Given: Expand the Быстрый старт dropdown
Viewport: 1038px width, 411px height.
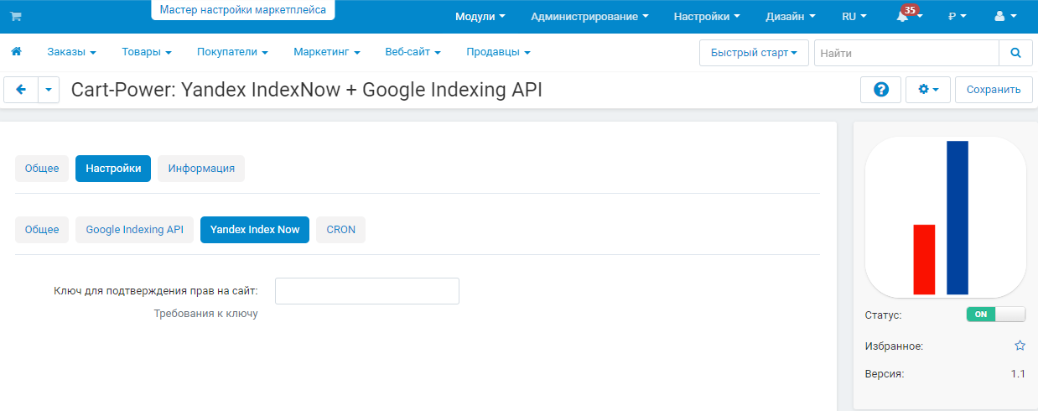Looking at the screenshot, I should 754,53.
